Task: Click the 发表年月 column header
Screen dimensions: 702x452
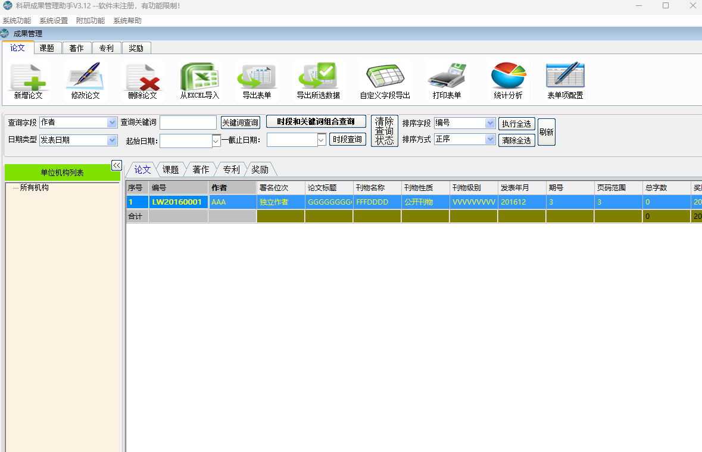Action: pos(522,188)
